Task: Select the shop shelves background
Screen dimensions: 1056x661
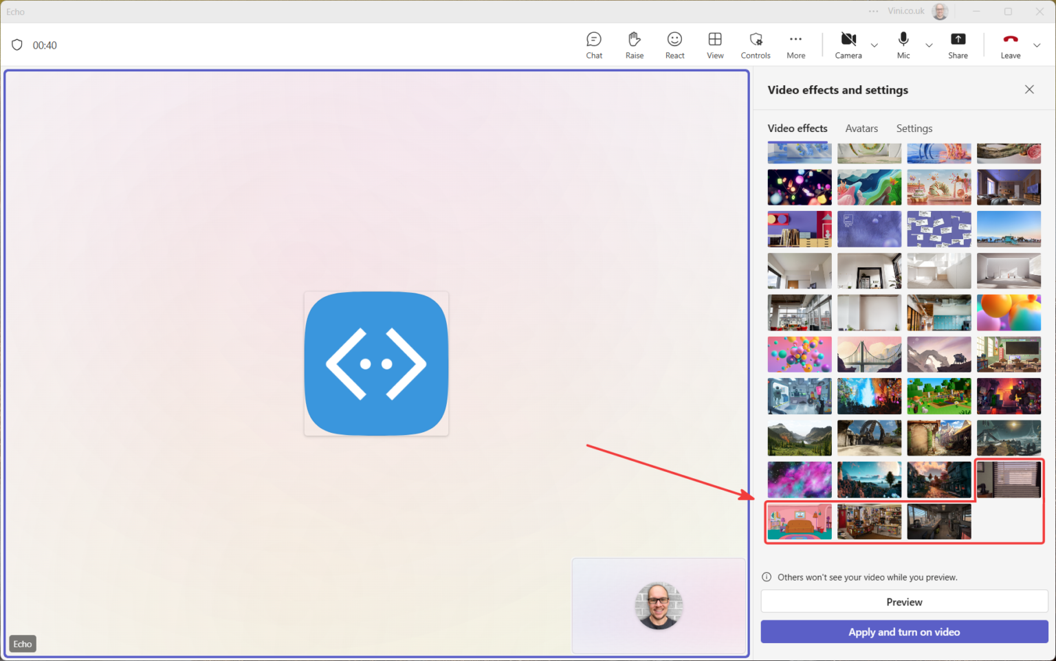Action: click(869, 522)
